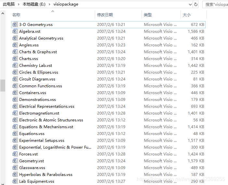Image resolution: width=228 pixels, height=185 pixels.
Task: Select the file name Charts.vss
Action: pos(29,59)
